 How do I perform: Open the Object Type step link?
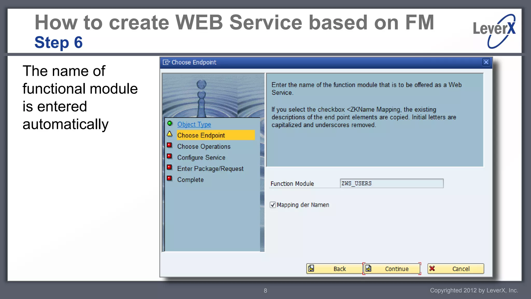click(194, 124)
